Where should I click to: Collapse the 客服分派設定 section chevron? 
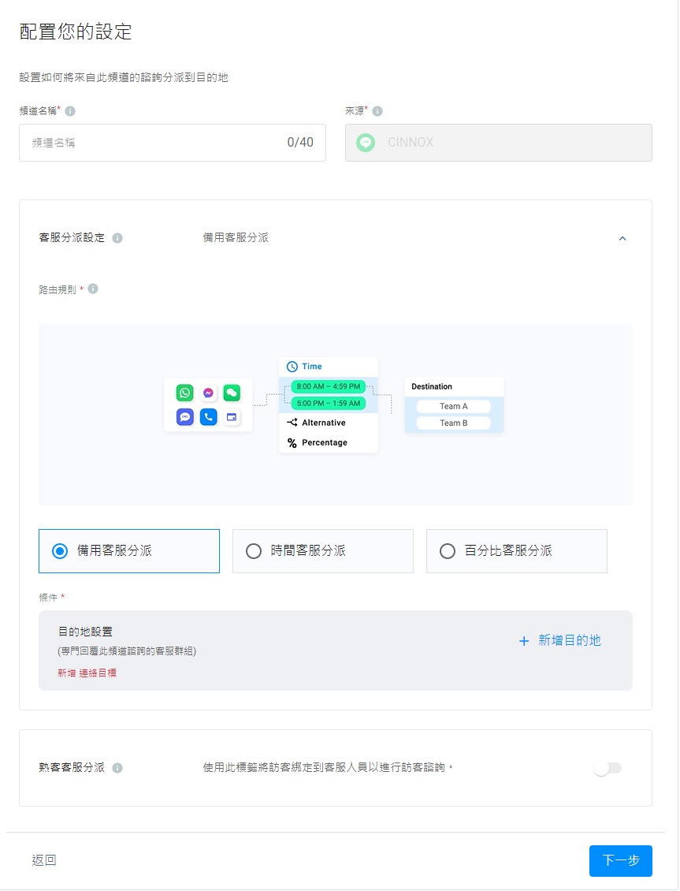click(x=622, y=239)
